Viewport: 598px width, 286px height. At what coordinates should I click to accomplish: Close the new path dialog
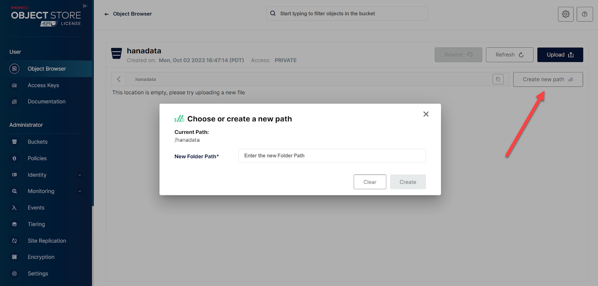(x=426, y=114)
